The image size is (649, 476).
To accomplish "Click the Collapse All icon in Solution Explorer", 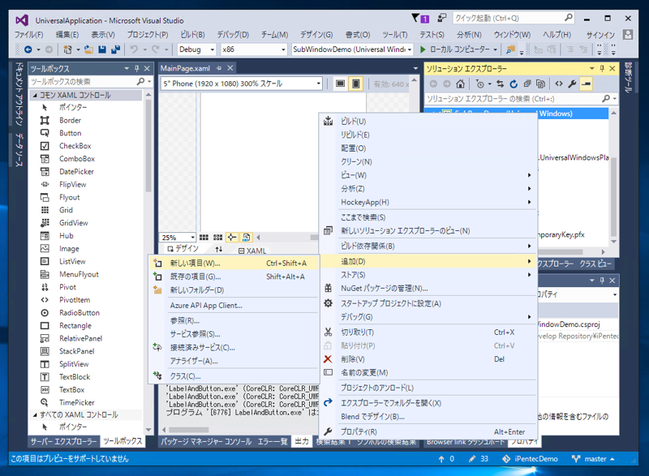I will click(527, 84).
